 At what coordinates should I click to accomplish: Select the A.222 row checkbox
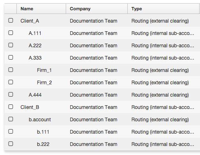tap(11, 45)
